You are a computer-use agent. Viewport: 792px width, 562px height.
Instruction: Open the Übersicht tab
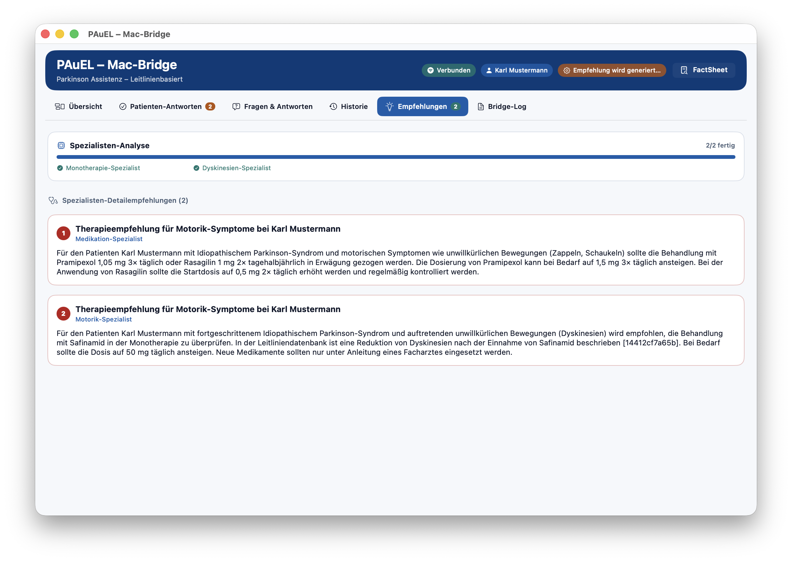point(79,106)
